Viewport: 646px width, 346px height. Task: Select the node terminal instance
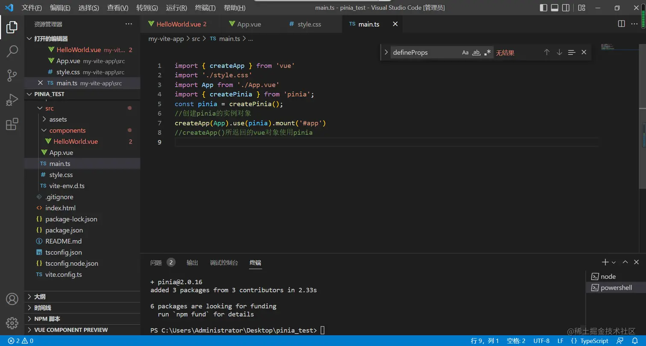coord(616,276)
